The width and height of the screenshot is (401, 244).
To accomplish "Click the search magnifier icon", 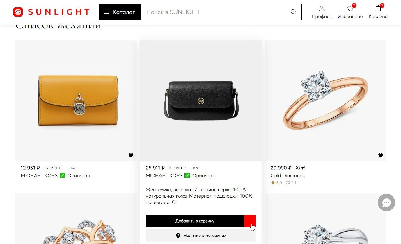I will coord(293,12).
